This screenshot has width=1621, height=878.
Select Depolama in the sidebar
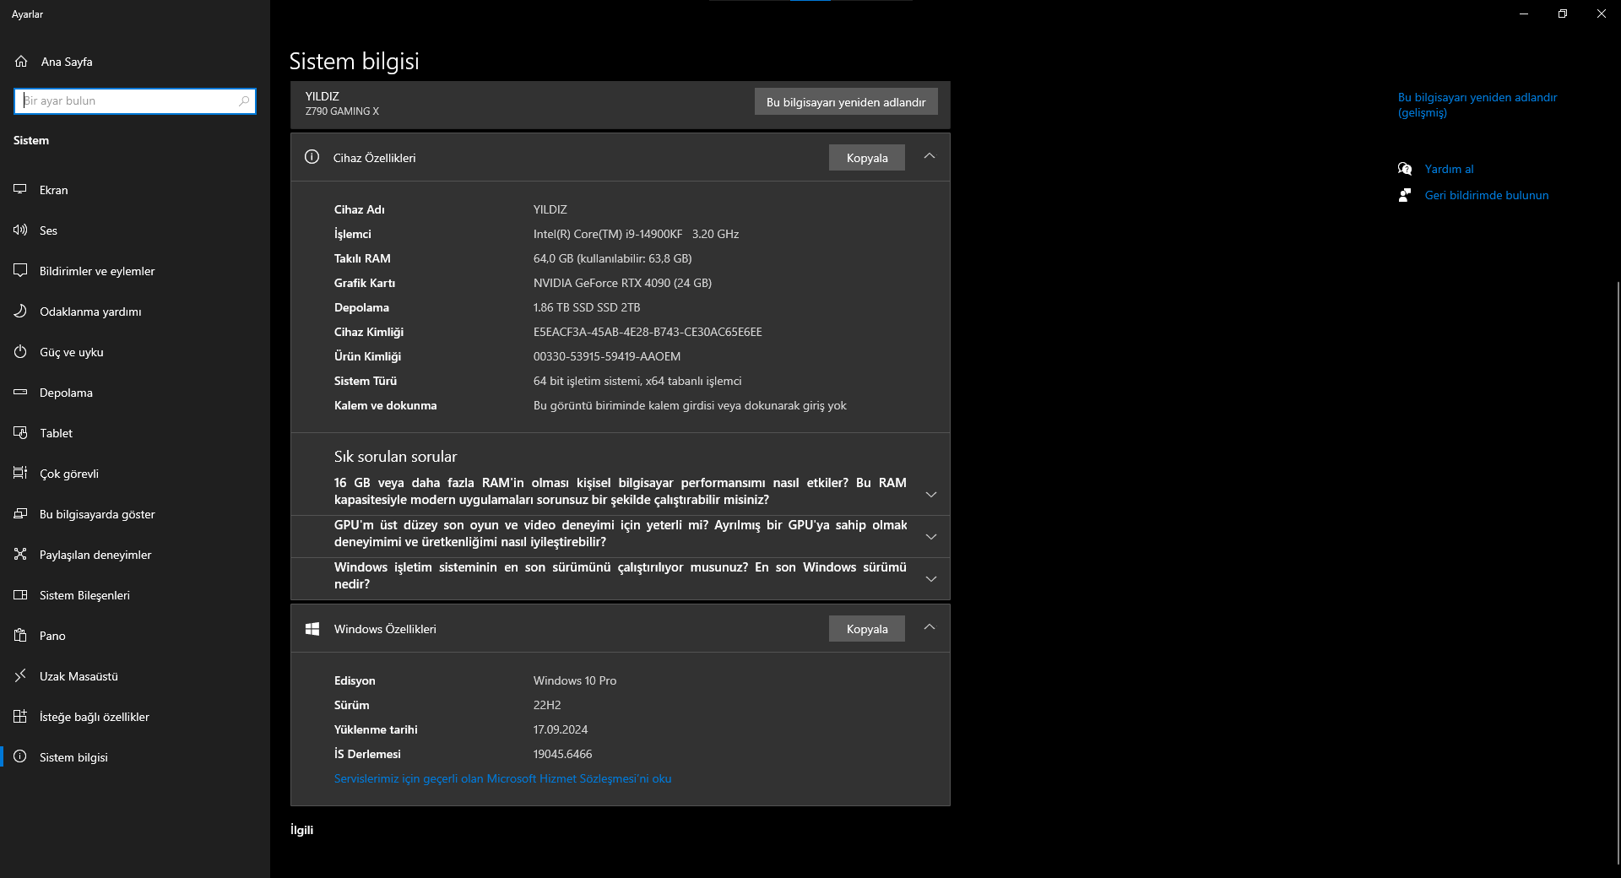(135, 393)
